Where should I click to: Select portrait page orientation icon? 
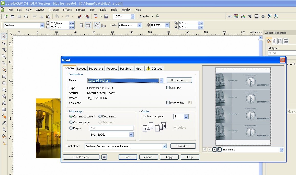[x=81, y=25]
